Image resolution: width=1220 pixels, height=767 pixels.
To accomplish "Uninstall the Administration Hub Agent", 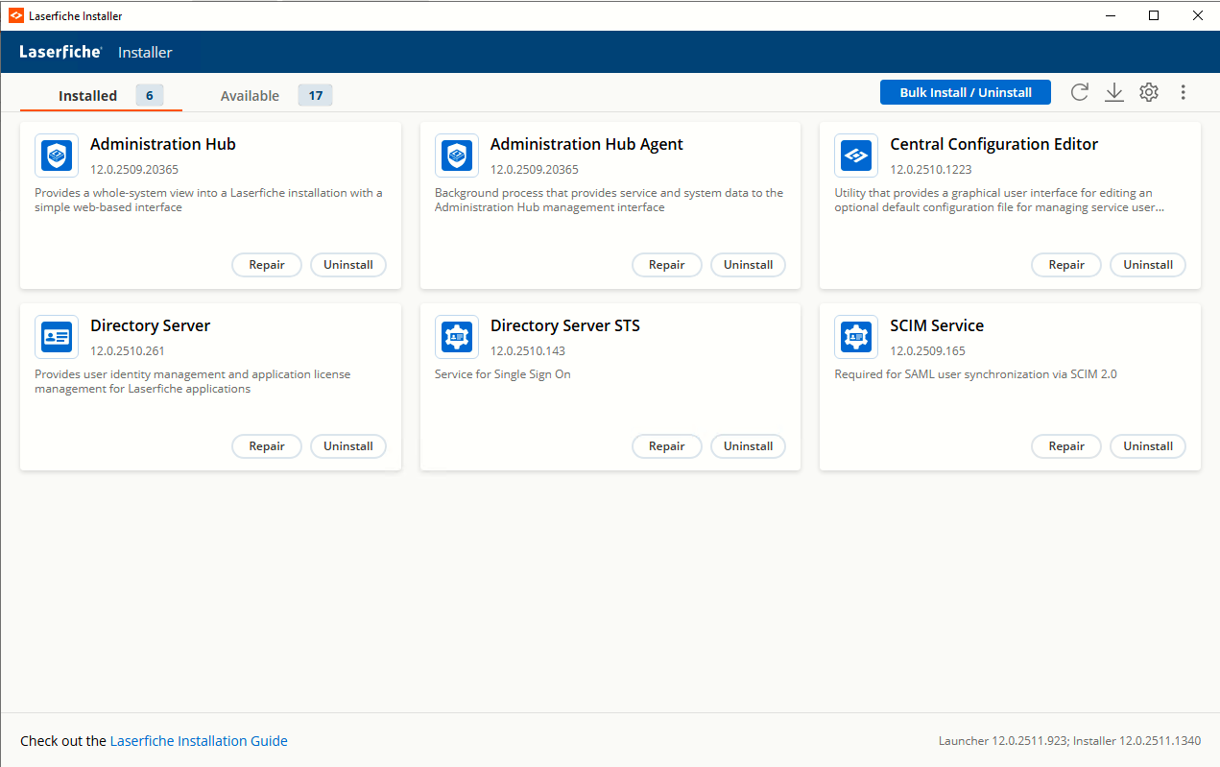I will click(x=748, y=265).
